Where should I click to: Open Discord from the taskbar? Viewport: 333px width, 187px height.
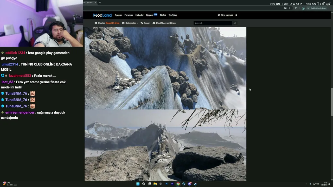(189, 184)
